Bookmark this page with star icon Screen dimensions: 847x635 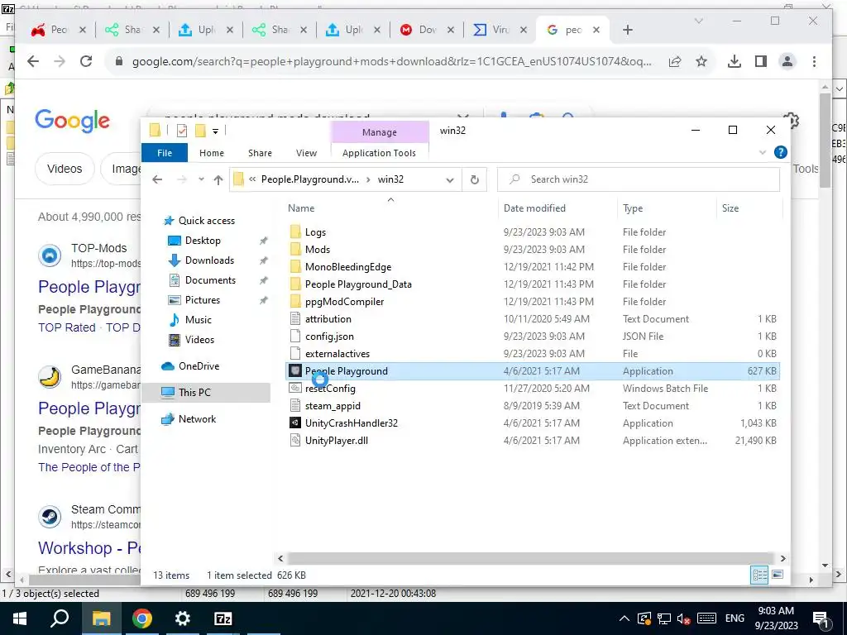click(701, 61)
